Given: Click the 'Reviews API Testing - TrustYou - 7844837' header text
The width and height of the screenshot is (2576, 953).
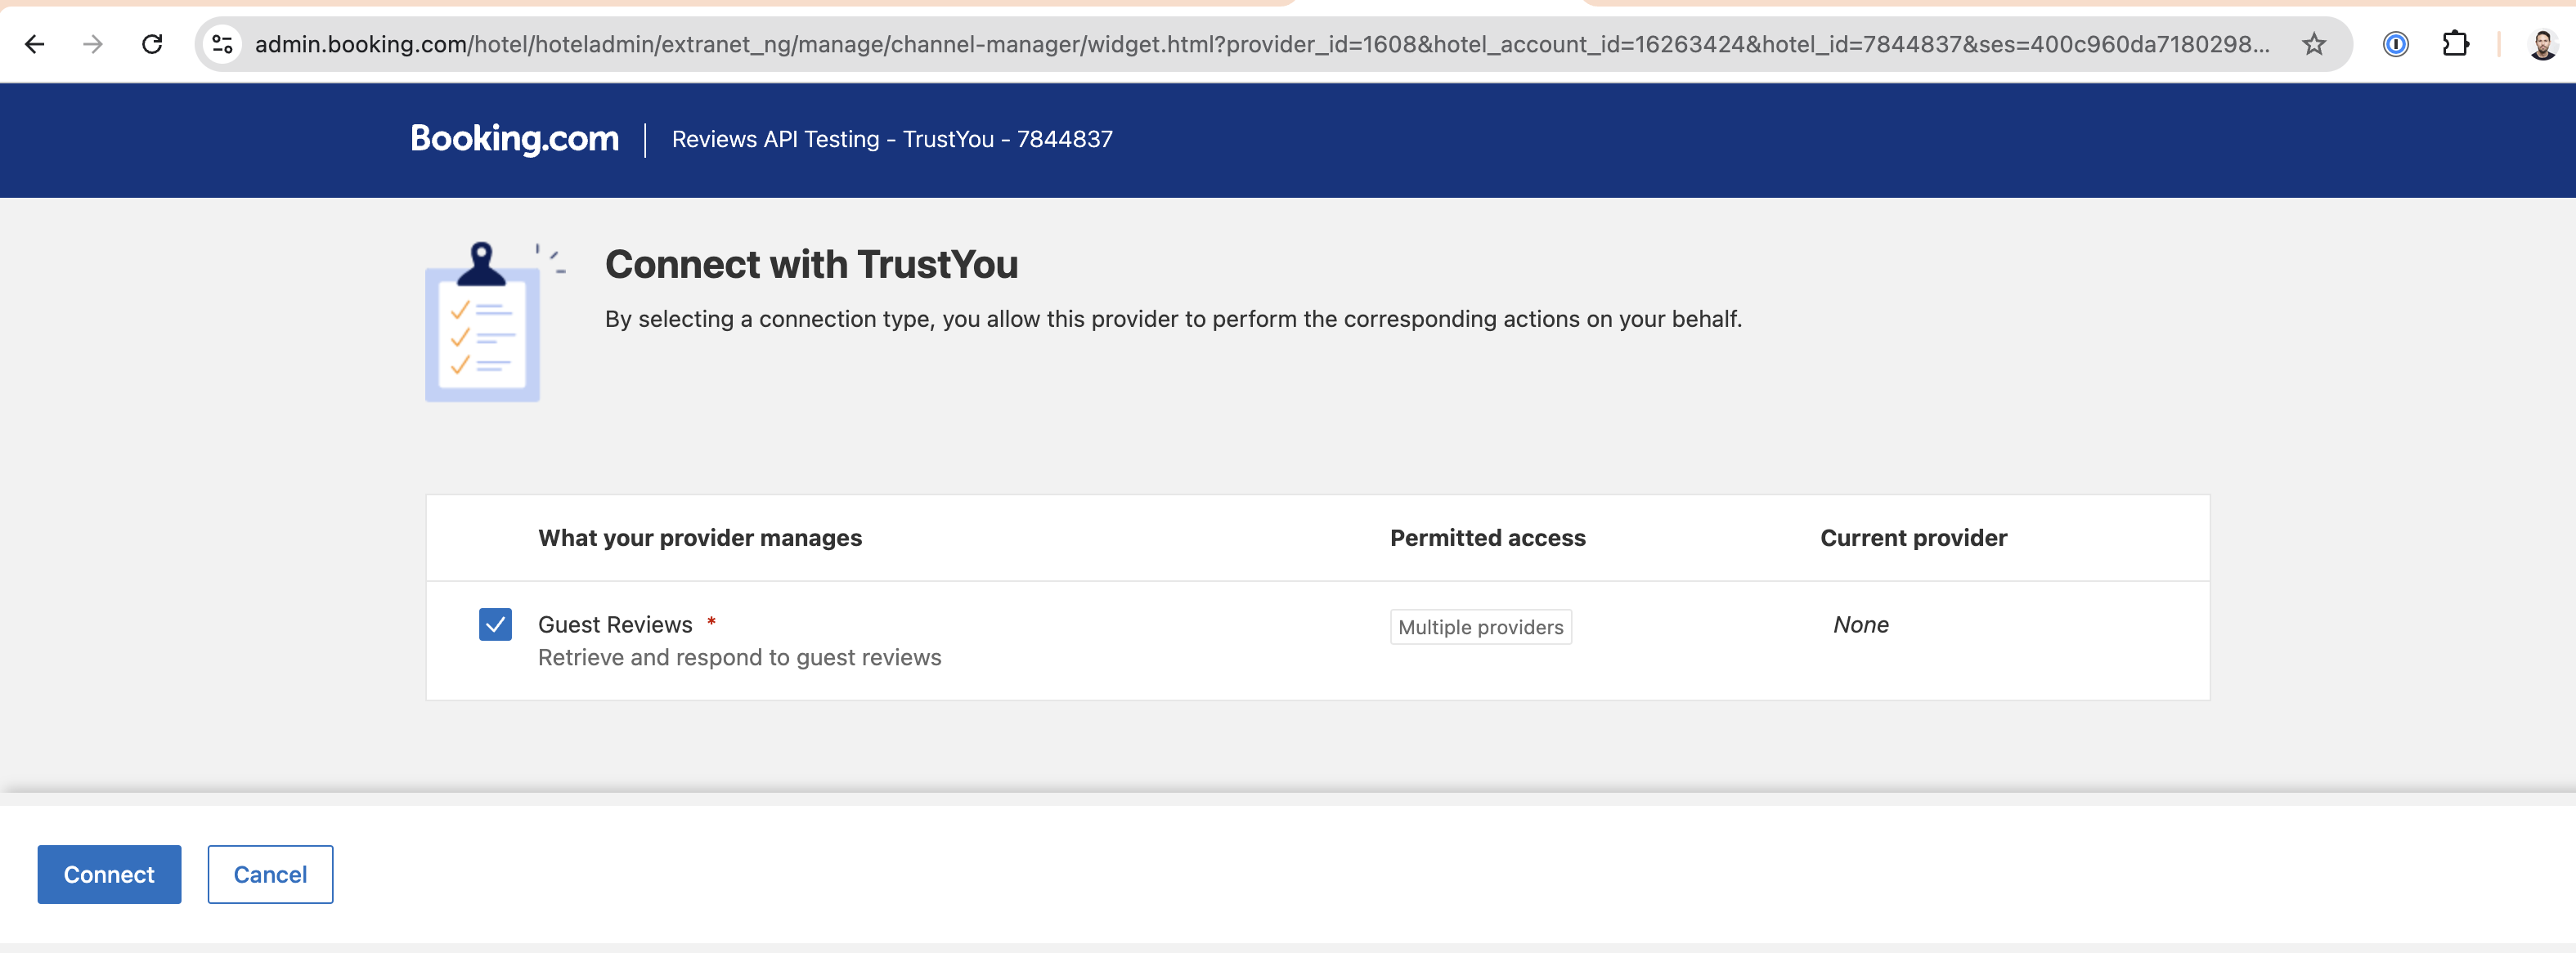Looking at the screenshot, I should click(892, 139).
